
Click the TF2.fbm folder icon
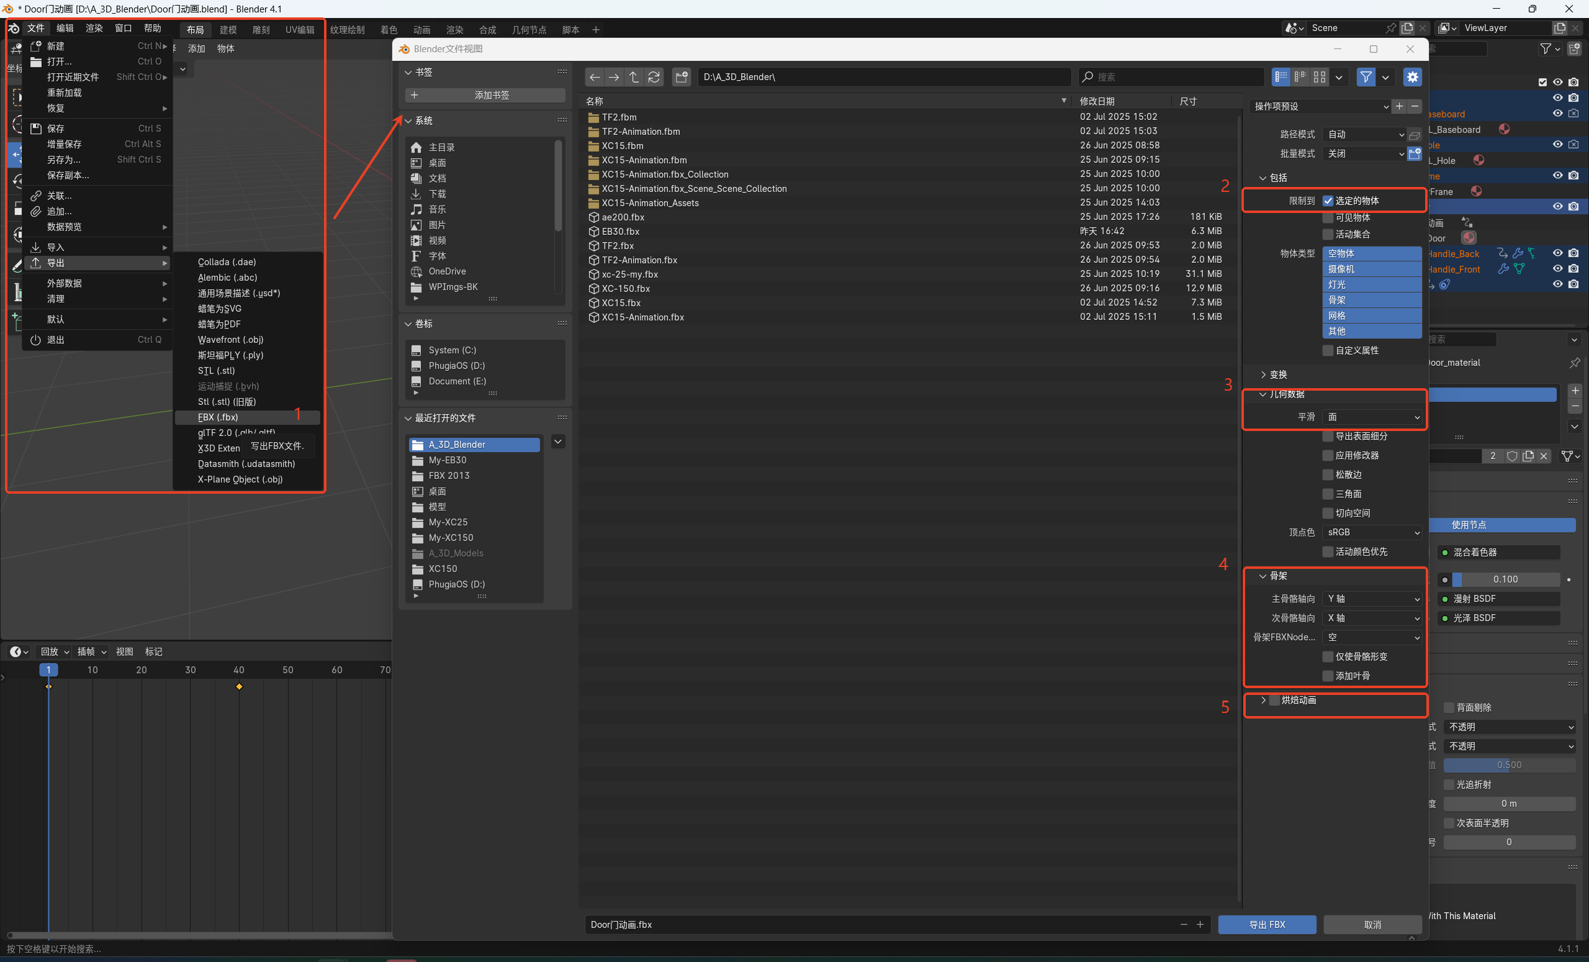[593, 117]
